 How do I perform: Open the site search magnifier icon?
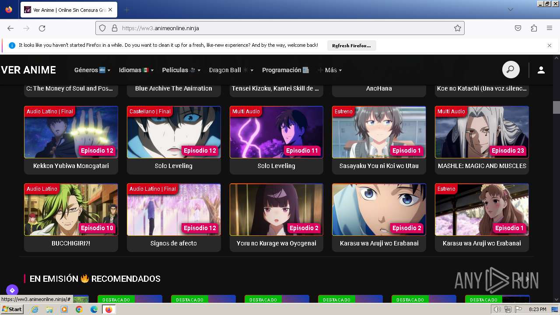511,70
